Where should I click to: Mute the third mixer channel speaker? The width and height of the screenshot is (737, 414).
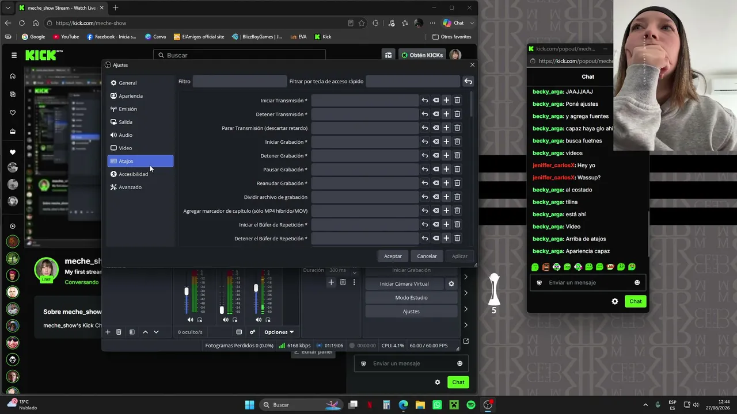(260, 320)
